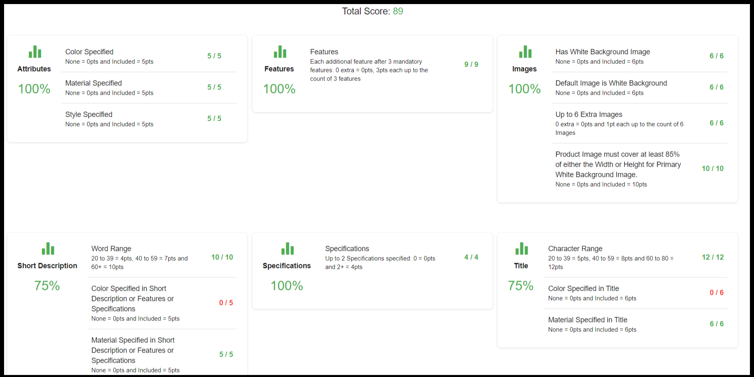
Task: Click the Features description about mandatory features
Action: (369, 70)
